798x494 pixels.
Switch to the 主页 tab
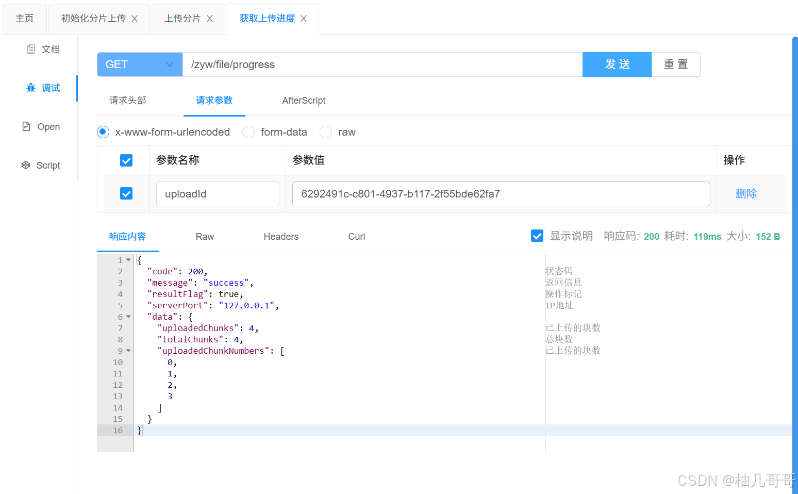pos(25,19)
